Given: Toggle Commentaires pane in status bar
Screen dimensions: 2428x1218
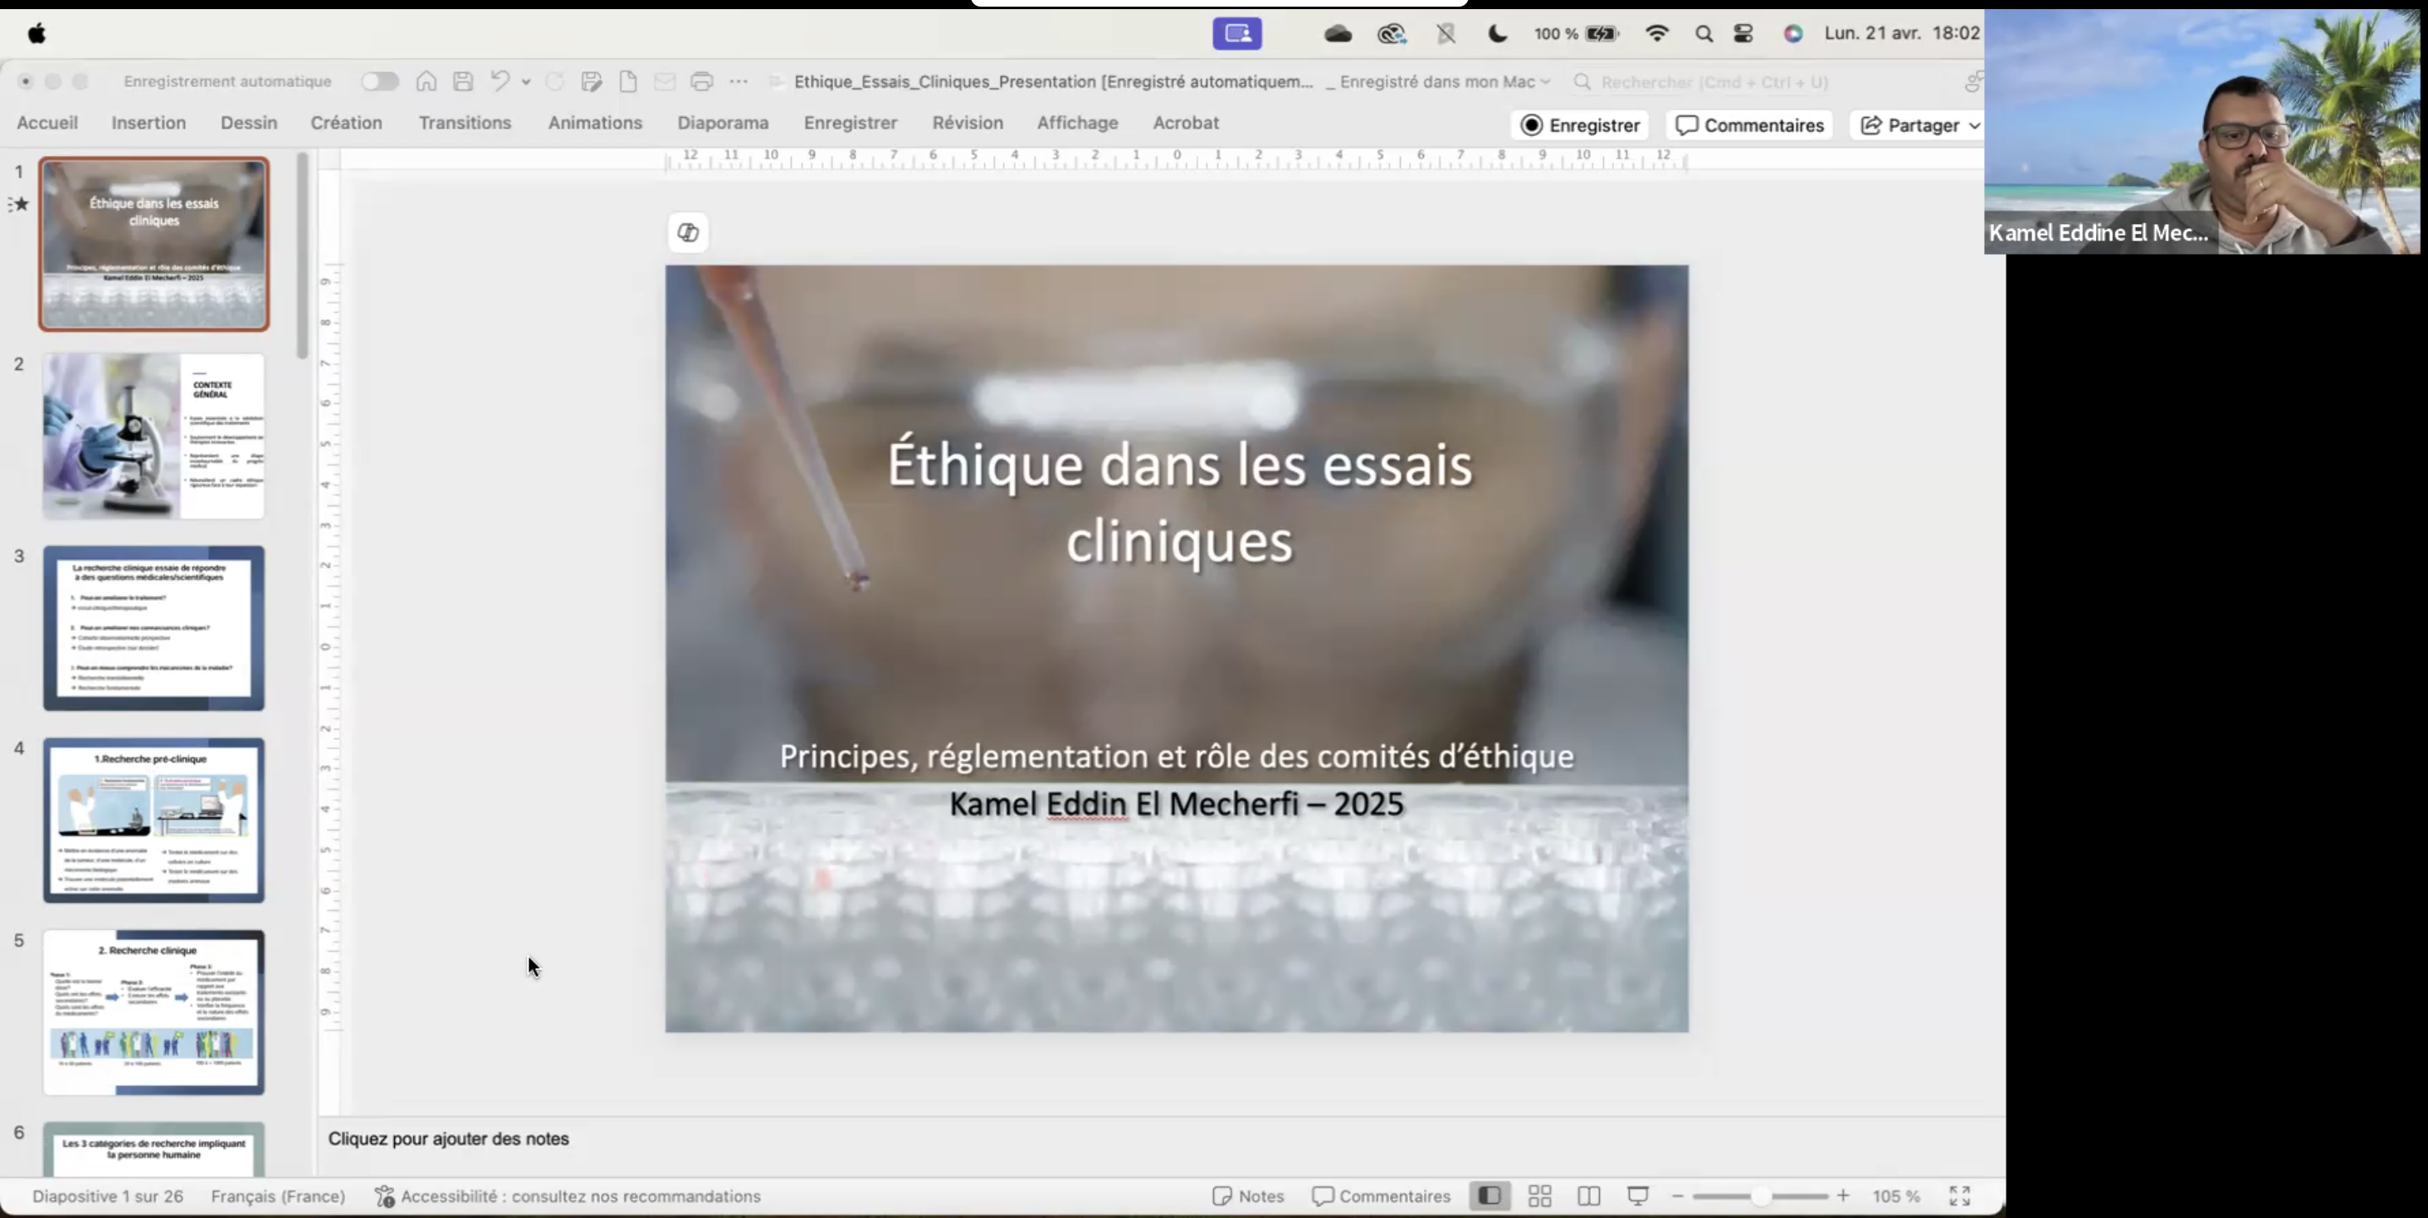Looking at the screenshot, I should (1381, 1196).
